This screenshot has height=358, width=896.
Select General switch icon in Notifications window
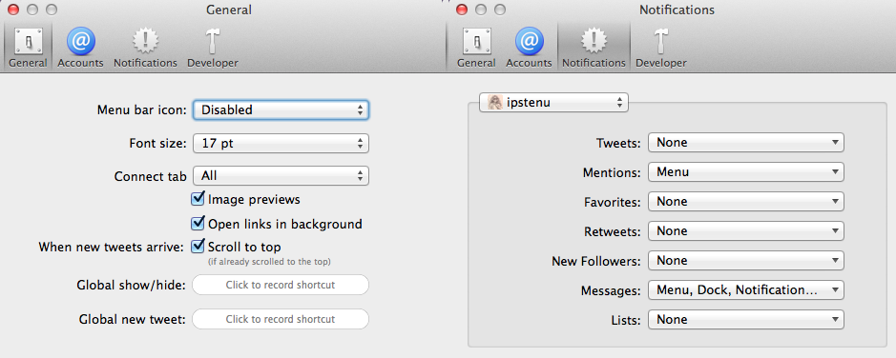tap(476, 41)
